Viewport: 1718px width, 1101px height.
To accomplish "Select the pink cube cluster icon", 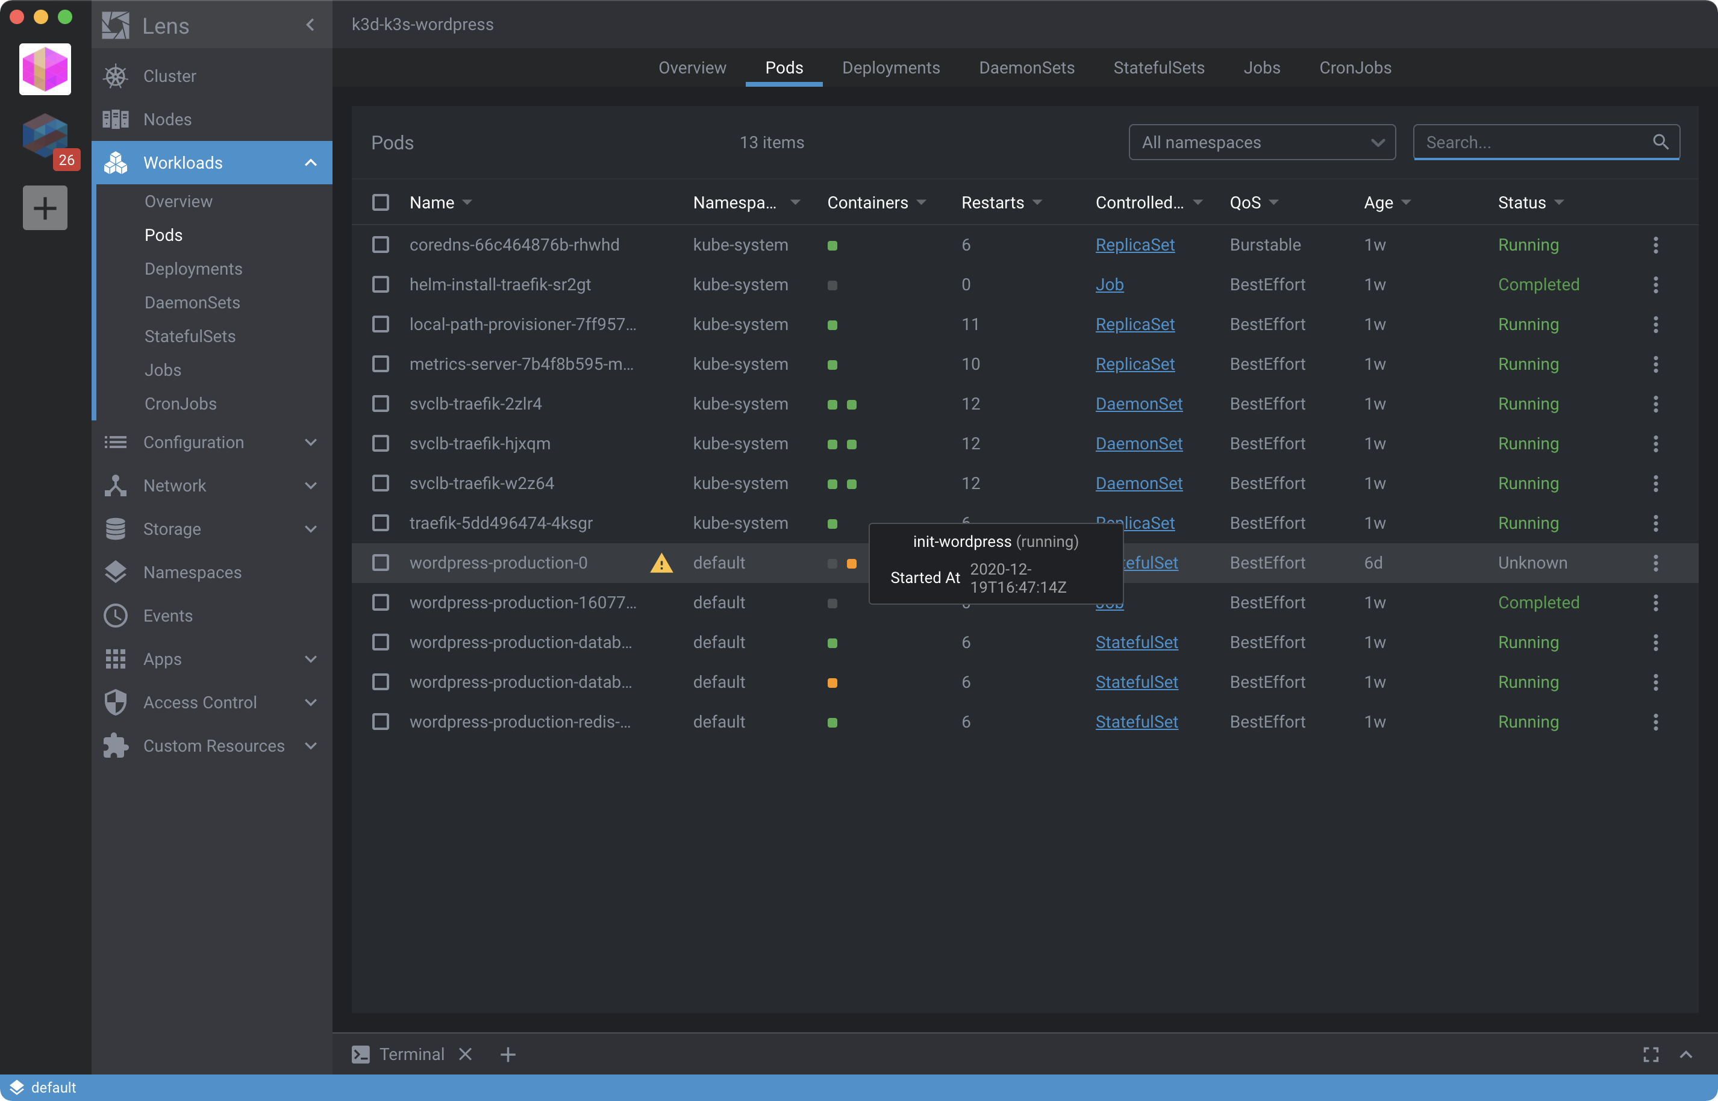I will click(x=45, y=69).
